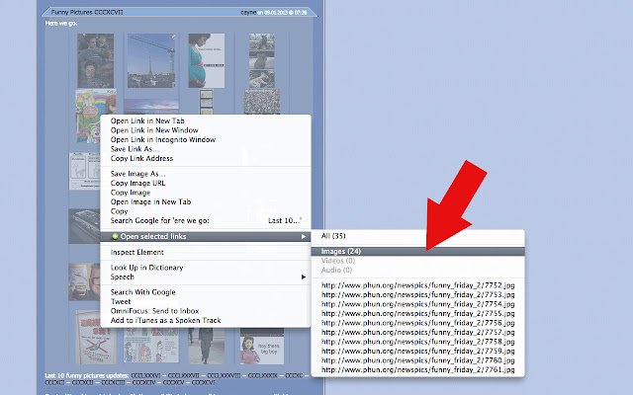Open the link ending in 7757.jpg
This screenshot has width=633, height=395.
(417, 332)
